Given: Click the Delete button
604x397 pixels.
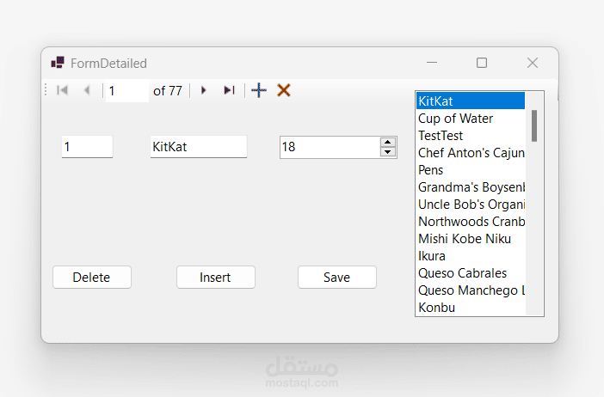Looking at the screenshot, I should (92, 278).
